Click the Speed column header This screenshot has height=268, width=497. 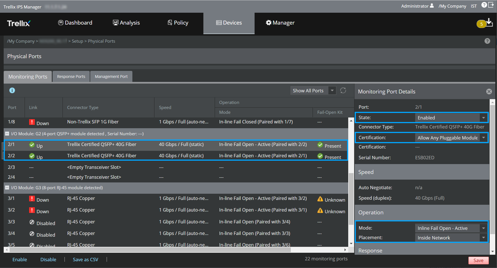click(184, 108)
